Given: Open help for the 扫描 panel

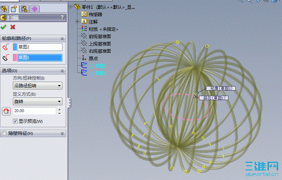Looking at the screenshot, I should click(62, 18).
